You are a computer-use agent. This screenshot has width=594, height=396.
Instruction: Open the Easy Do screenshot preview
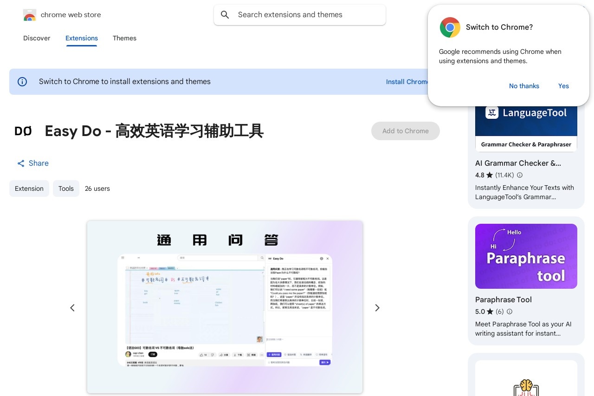click(x=225, y=307)
